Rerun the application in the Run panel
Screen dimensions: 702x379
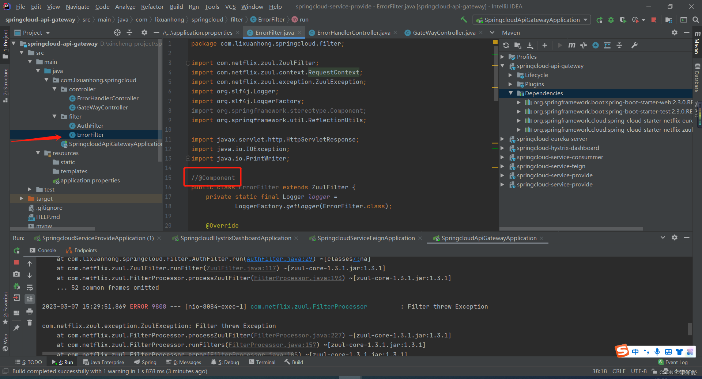16,251
